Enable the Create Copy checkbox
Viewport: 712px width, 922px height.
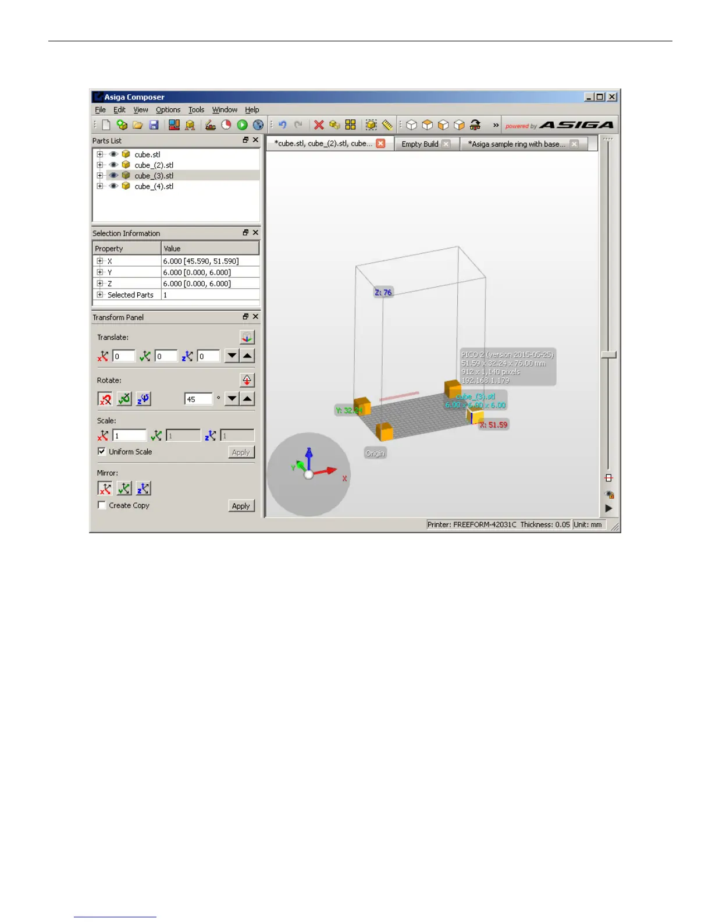102,505
